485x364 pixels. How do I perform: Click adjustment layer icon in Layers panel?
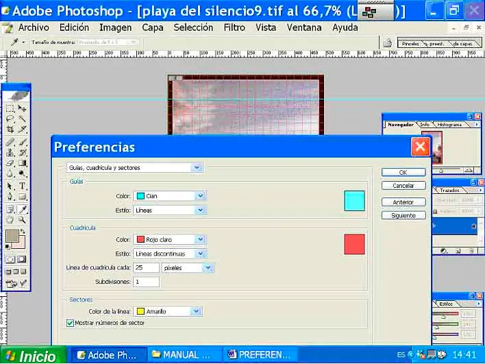click(x=444, y=251)
